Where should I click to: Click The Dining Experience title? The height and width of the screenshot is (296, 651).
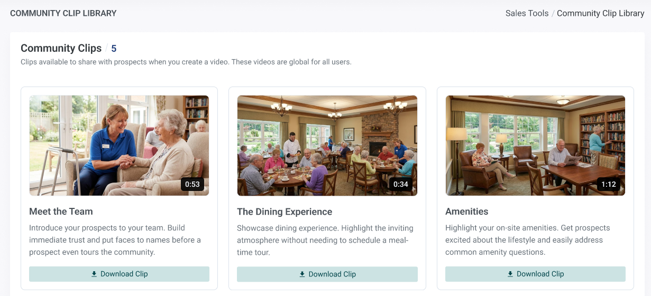pyautogui.click(x=285, y=212)
